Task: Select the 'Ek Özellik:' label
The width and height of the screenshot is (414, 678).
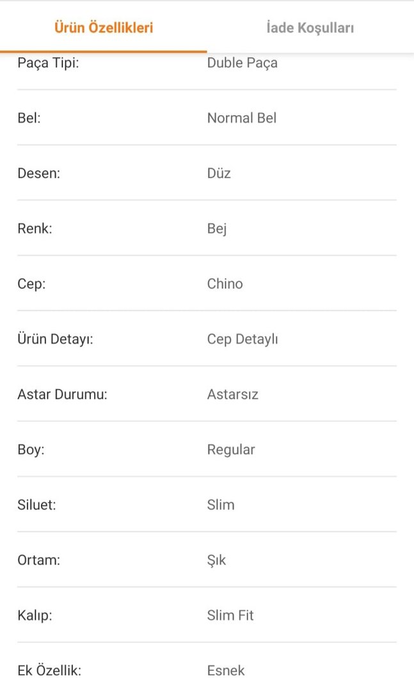Action: (49, 670)
